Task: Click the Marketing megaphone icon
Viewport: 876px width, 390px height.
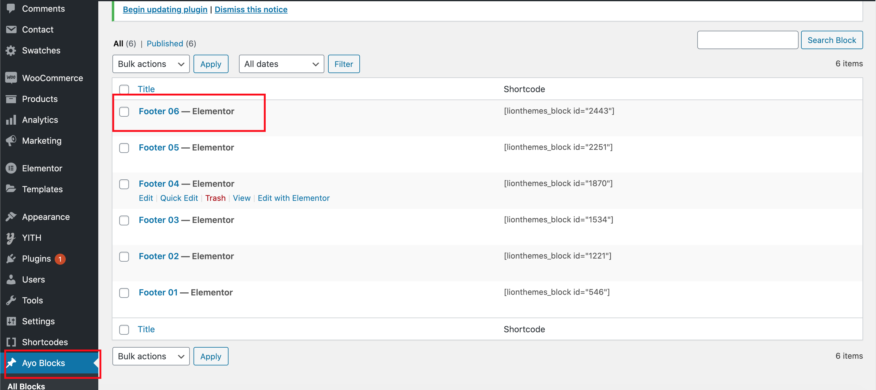Action: click(x=11, y=140)
